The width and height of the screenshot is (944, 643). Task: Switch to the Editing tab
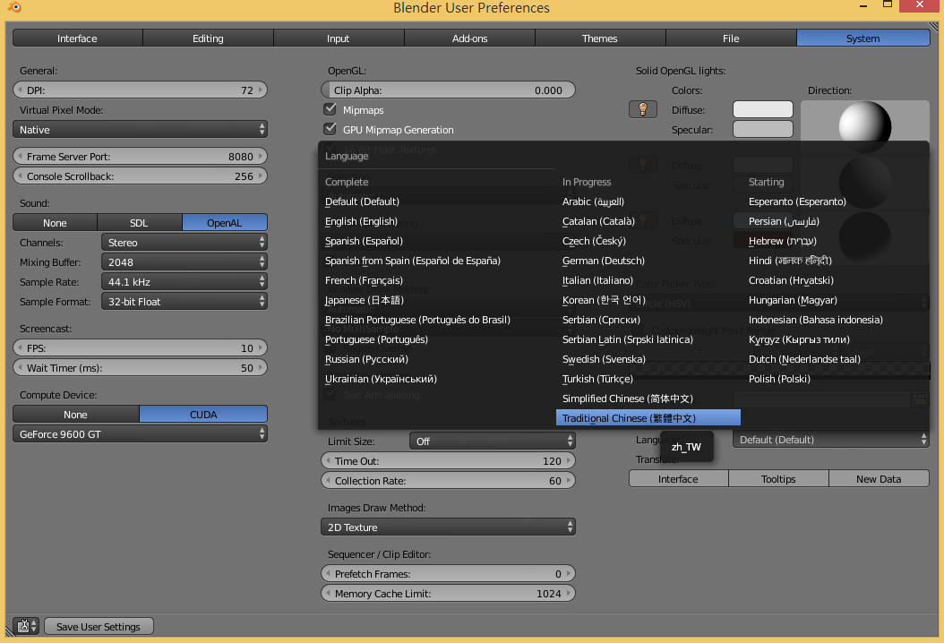[x=209, y=38]
